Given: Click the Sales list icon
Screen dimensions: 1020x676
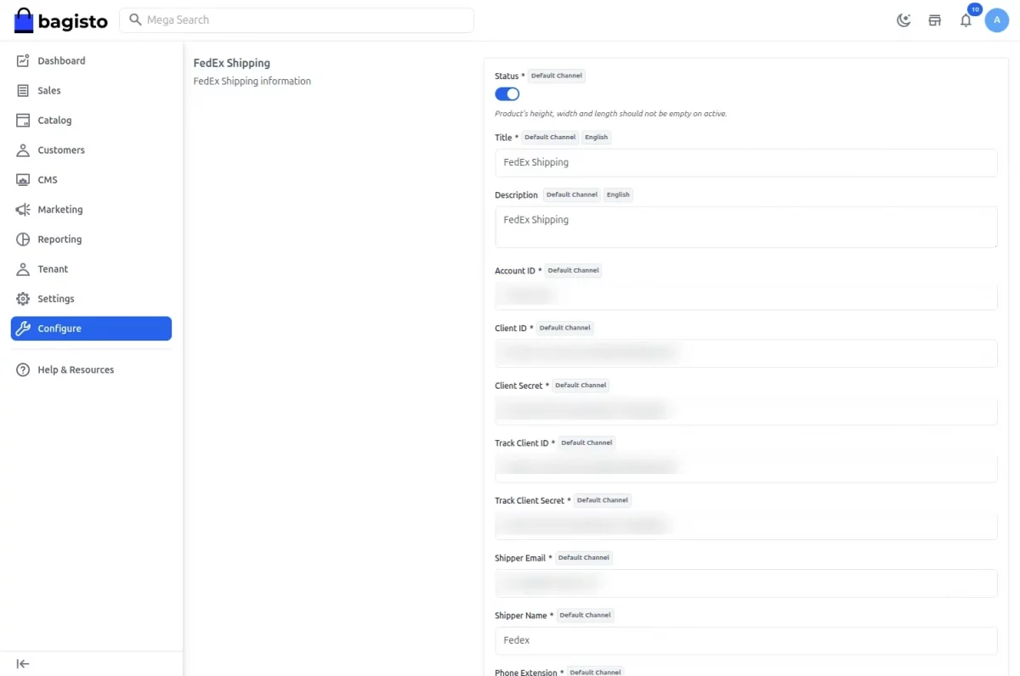Looking at the screenshot, I should 23,90.
